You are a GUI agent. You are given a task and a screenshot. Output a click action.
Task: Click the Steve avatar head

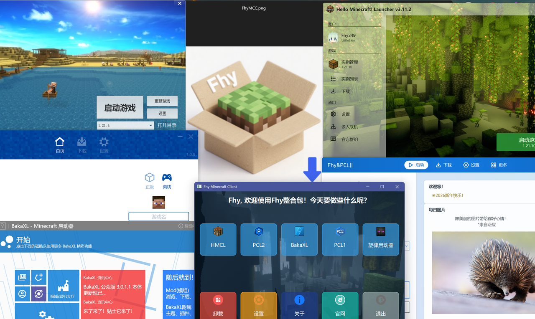click(x=159, y=203)
